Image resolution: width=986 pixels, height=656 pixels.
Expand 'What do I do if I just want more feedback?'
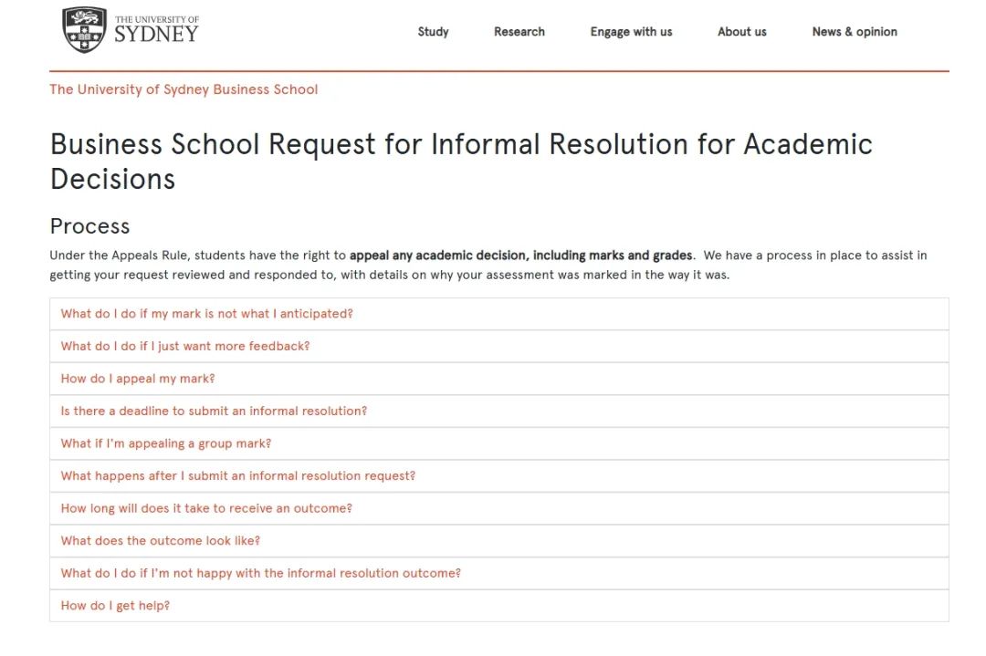(499, 346)
